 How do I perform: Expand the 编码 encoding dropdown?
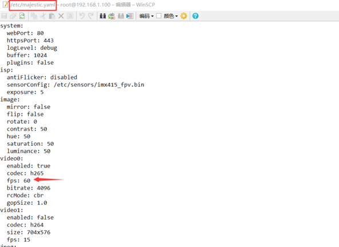pos(146,16)
